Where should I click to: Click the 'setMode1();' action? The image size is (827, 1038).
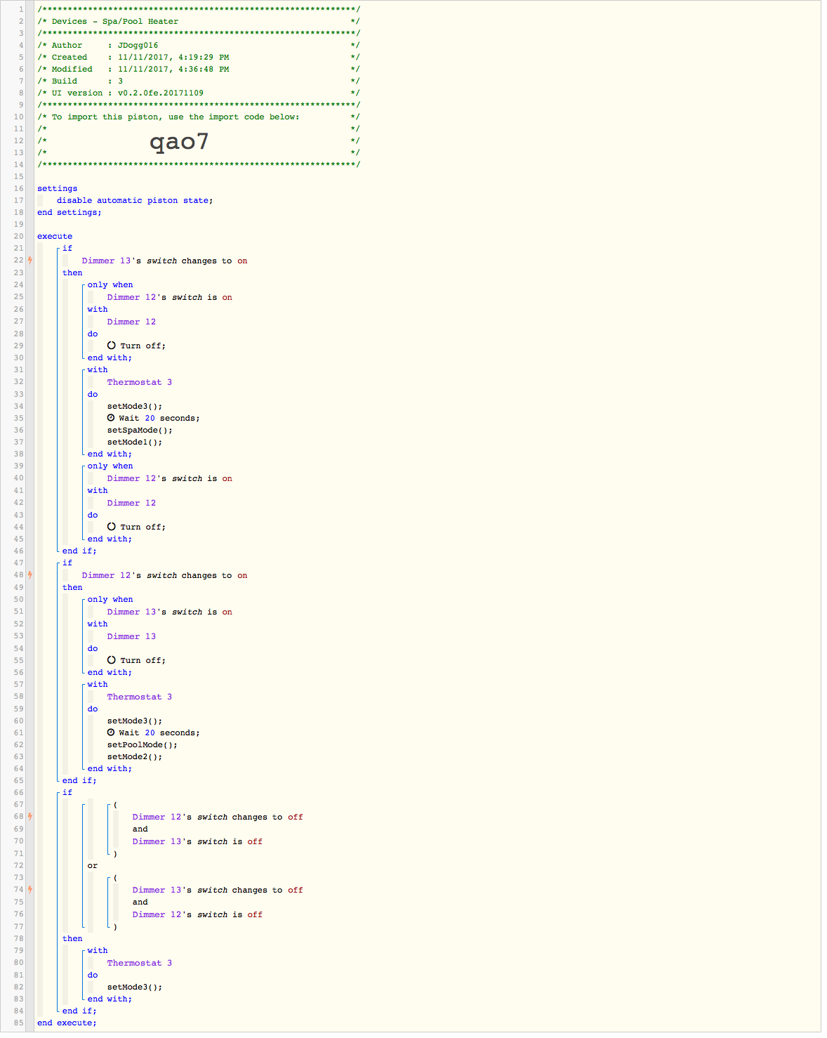[x=135, y=442]
